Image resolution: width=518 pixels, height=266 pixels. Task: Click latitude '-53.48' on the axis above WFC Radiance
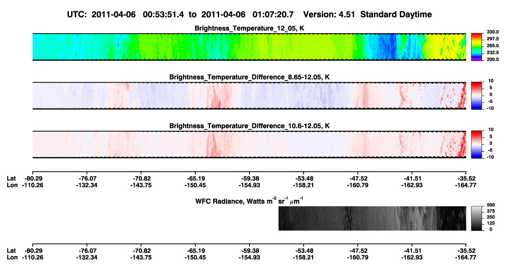point(304,178)
